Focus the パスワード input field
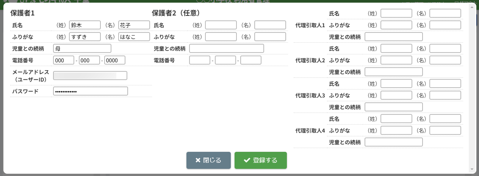The height and width of the screenshot is (176, 479). coord(91,91)
